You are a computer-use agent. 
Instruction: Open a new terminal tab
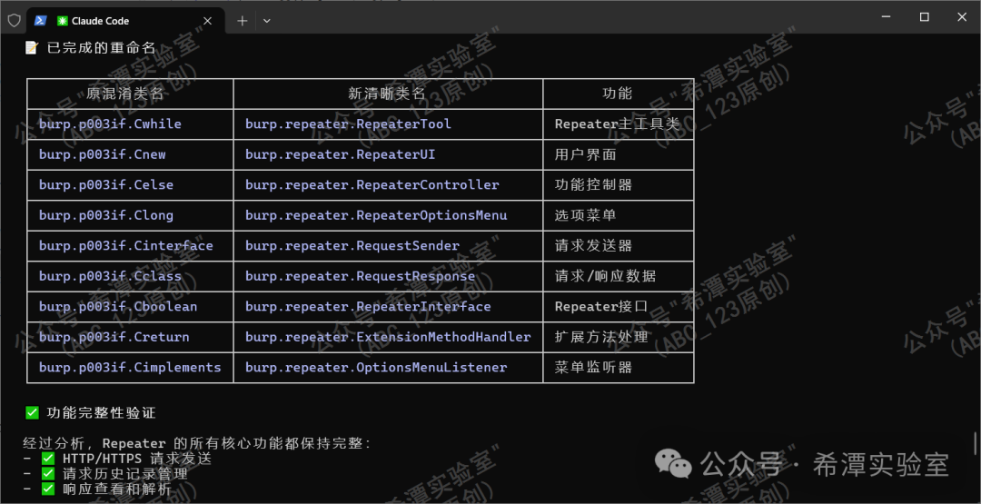(x=243, y=21)
